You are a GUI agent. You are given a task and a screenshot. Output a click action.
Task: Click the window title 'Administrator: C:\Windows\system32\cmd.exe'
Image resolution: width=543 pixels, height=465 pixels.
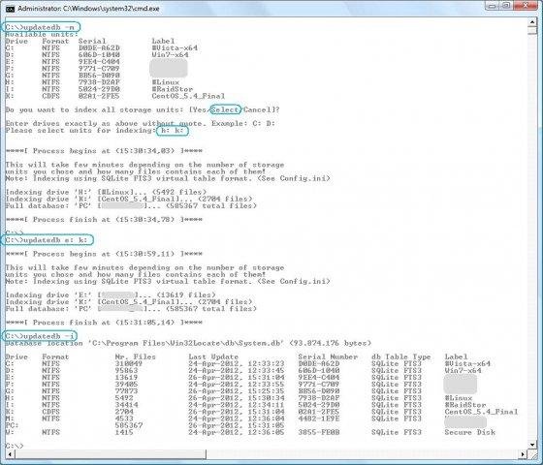88,9
